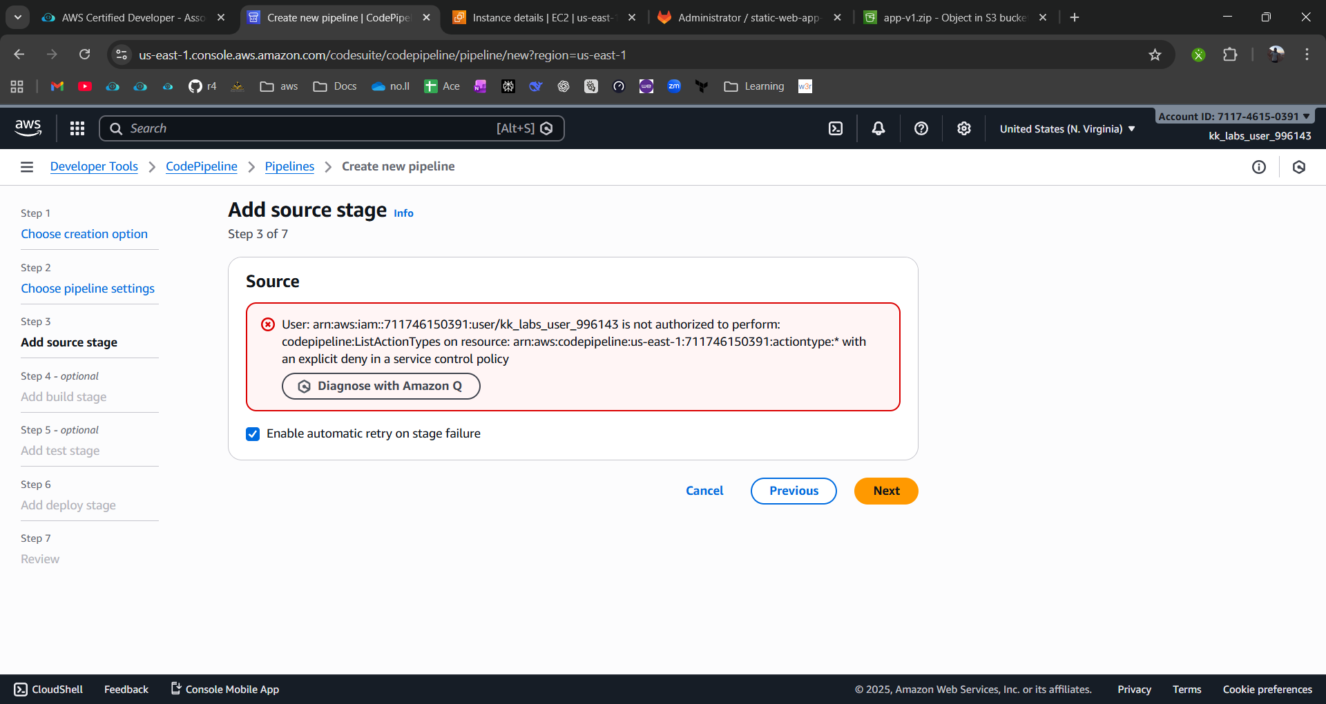Screen dimensions: 1326x704
Task: Open the Chrome profile avatar
Action: coord(1276,55)
